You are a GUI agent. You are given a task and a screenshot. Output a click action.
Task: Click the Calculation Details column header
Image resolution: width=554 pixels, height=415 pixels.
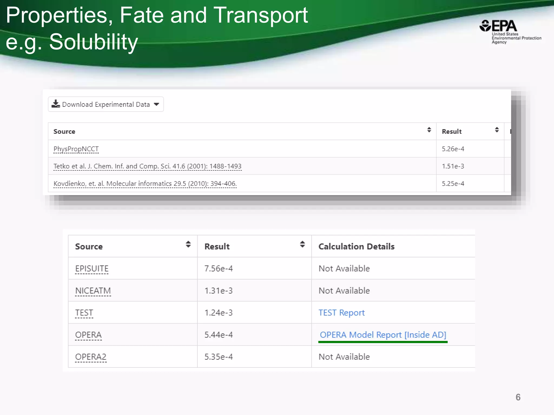[x=357, y=246]
